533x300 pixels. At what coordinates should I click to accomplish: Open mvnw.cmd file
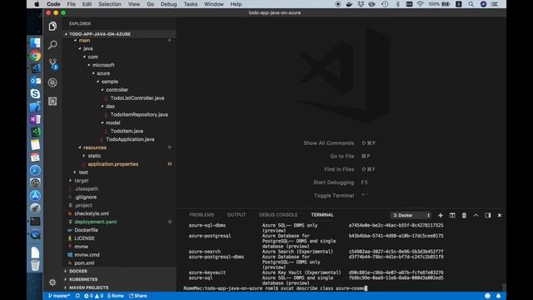(87, 255)
